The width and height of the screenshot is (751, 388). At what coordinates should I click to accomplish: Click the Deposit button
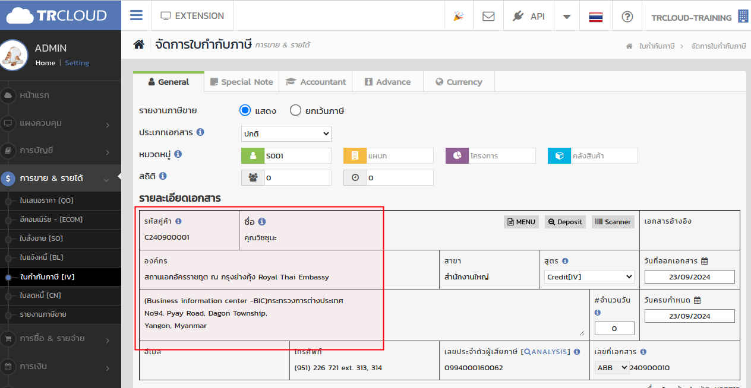(565, 221)
